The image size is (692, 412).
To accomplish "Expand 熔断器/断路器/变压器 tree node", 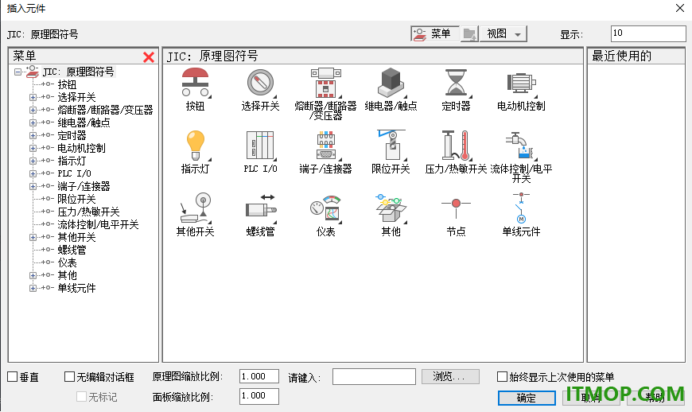I will pyautogui.click(x=33, y=110).
